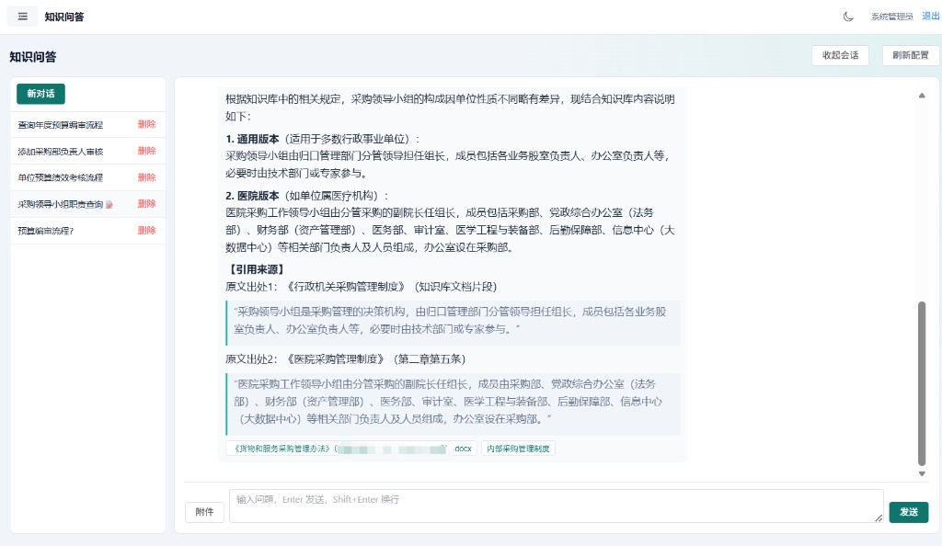The image size is (942, 546).
Task: Open the hamburger menu icon
Action: pyautogui.click(x=23, y=17)
